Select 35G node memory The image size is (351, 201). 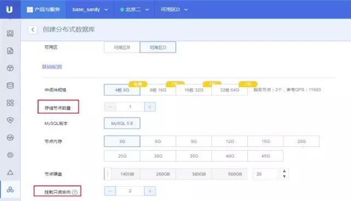point(194,156)
